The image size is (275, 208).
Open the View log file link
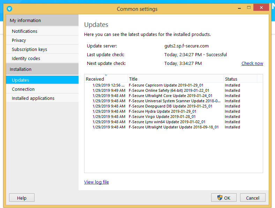[x=96, y=182]
